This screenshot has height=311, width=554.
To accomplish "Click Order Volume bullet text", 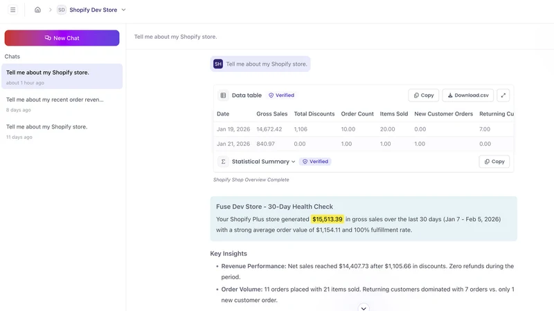I will tap(368, 295).
